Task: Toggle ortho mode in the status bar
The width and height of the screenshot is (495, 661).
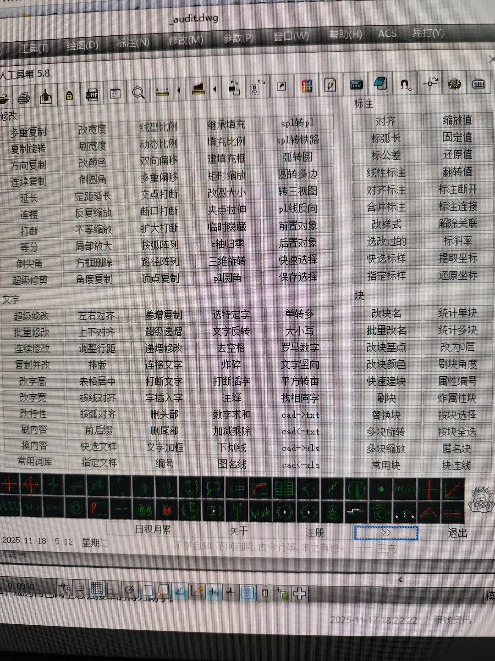Action: point(114,591)
